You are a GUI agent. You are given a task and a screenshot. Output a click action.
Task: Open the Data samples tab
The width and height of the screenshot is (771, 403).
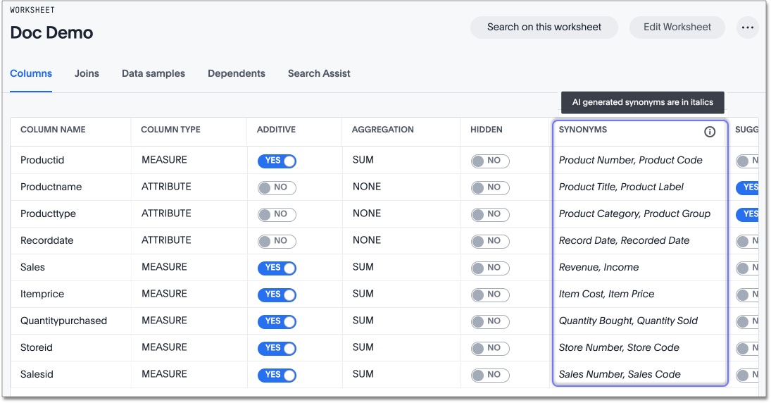click(153, 73)
